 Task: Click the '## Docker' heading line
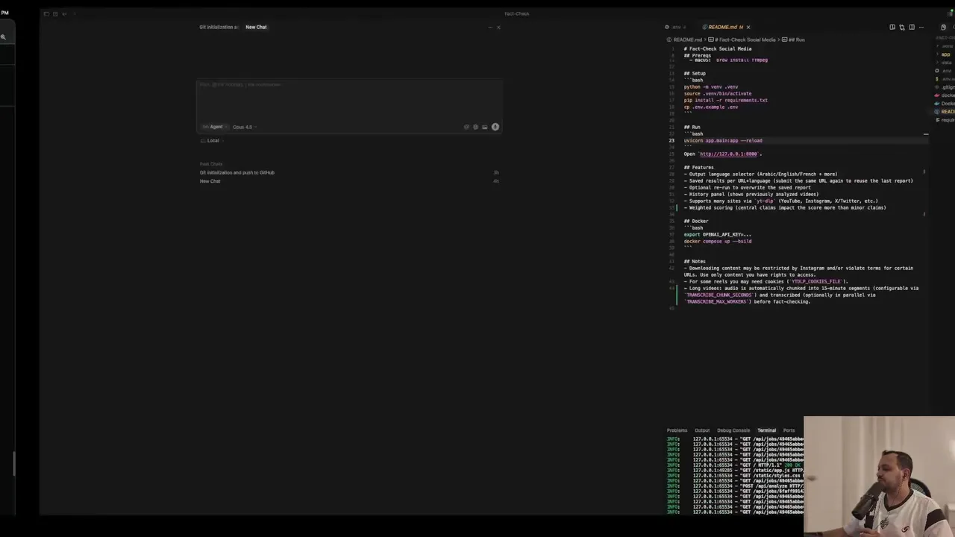tap(696, 221)
